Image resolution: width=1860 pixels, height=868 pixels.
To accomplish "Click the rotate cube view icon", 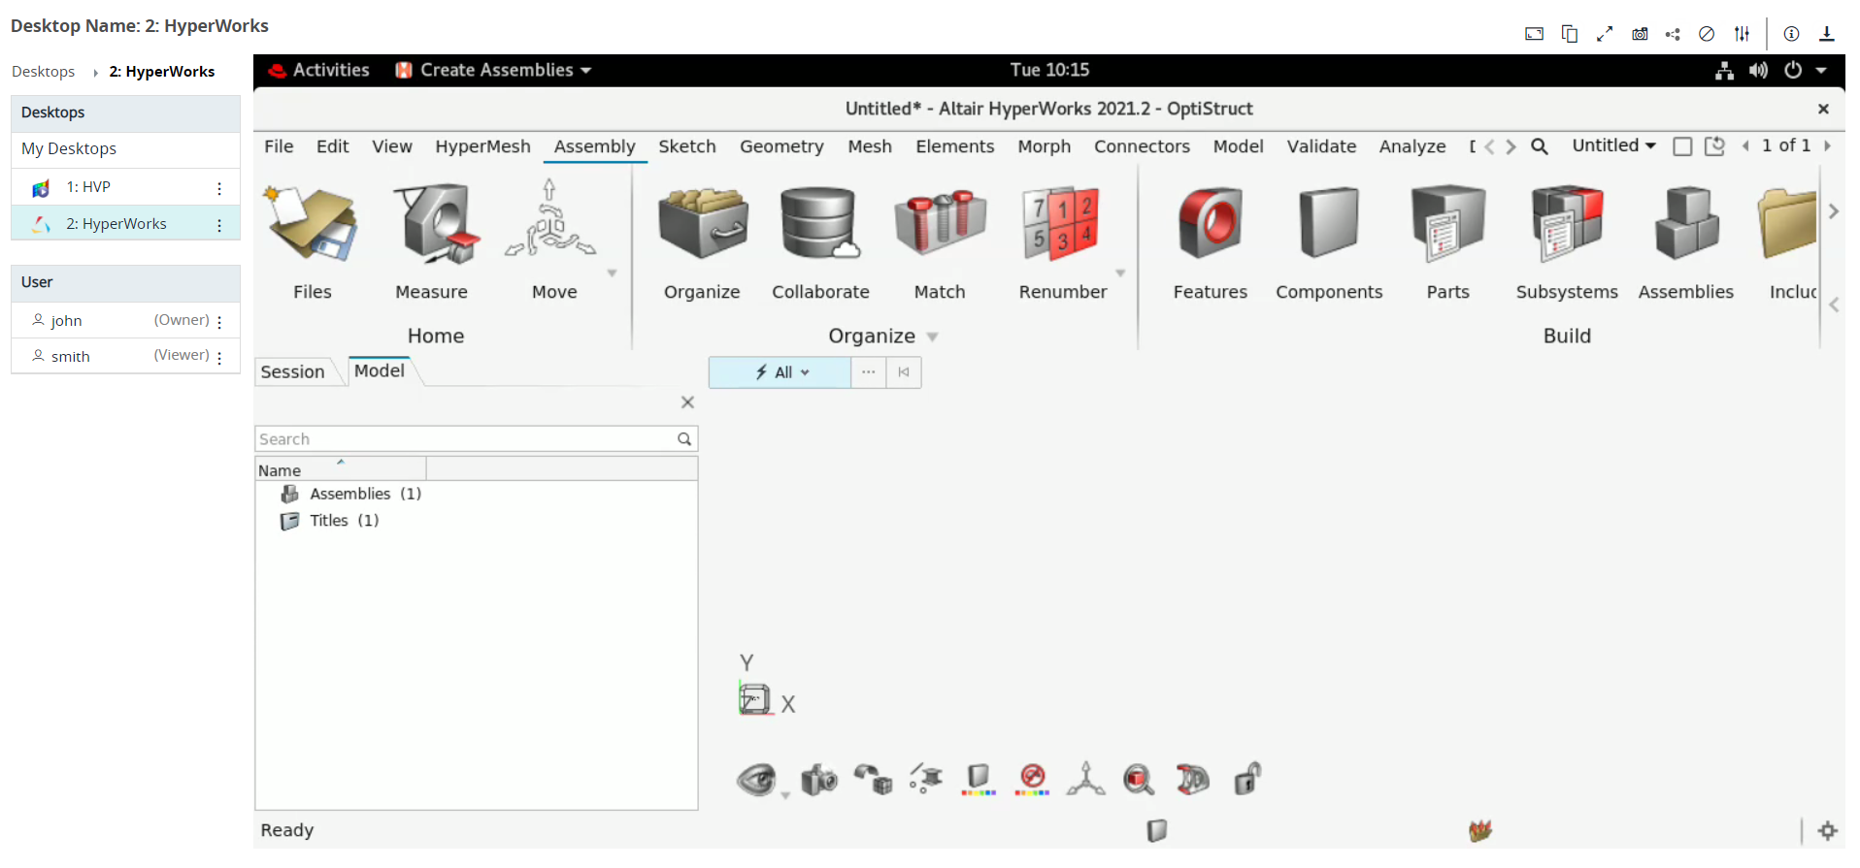I will tap(873, 779).
